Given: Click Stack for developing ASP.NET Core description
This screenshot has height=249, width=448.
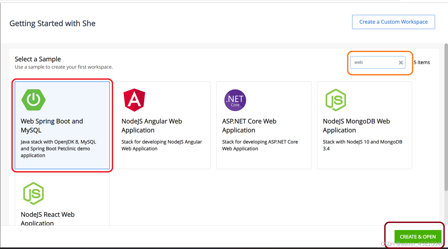Looking at the screenshot, I should point(260,145).
